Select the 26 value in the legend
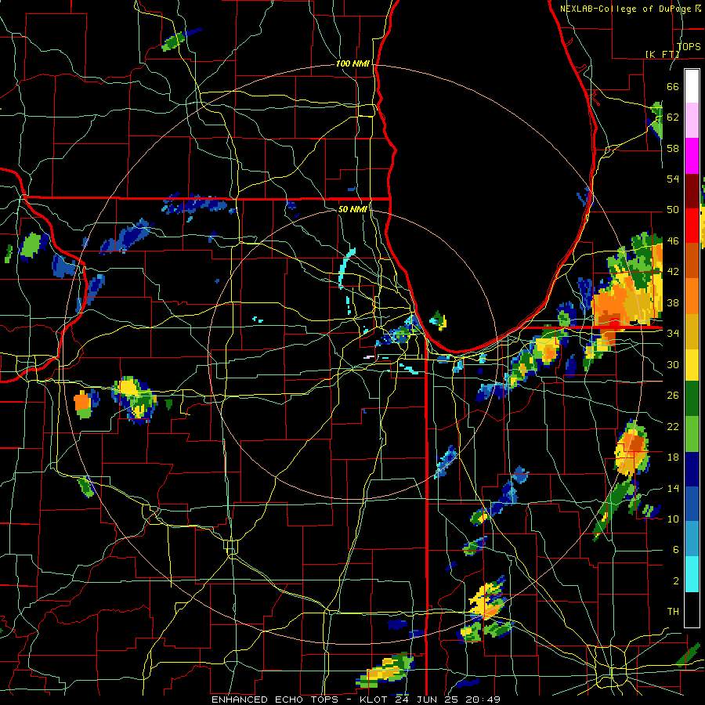This screenshot has height=705, width=705. [x=673, y=396]
